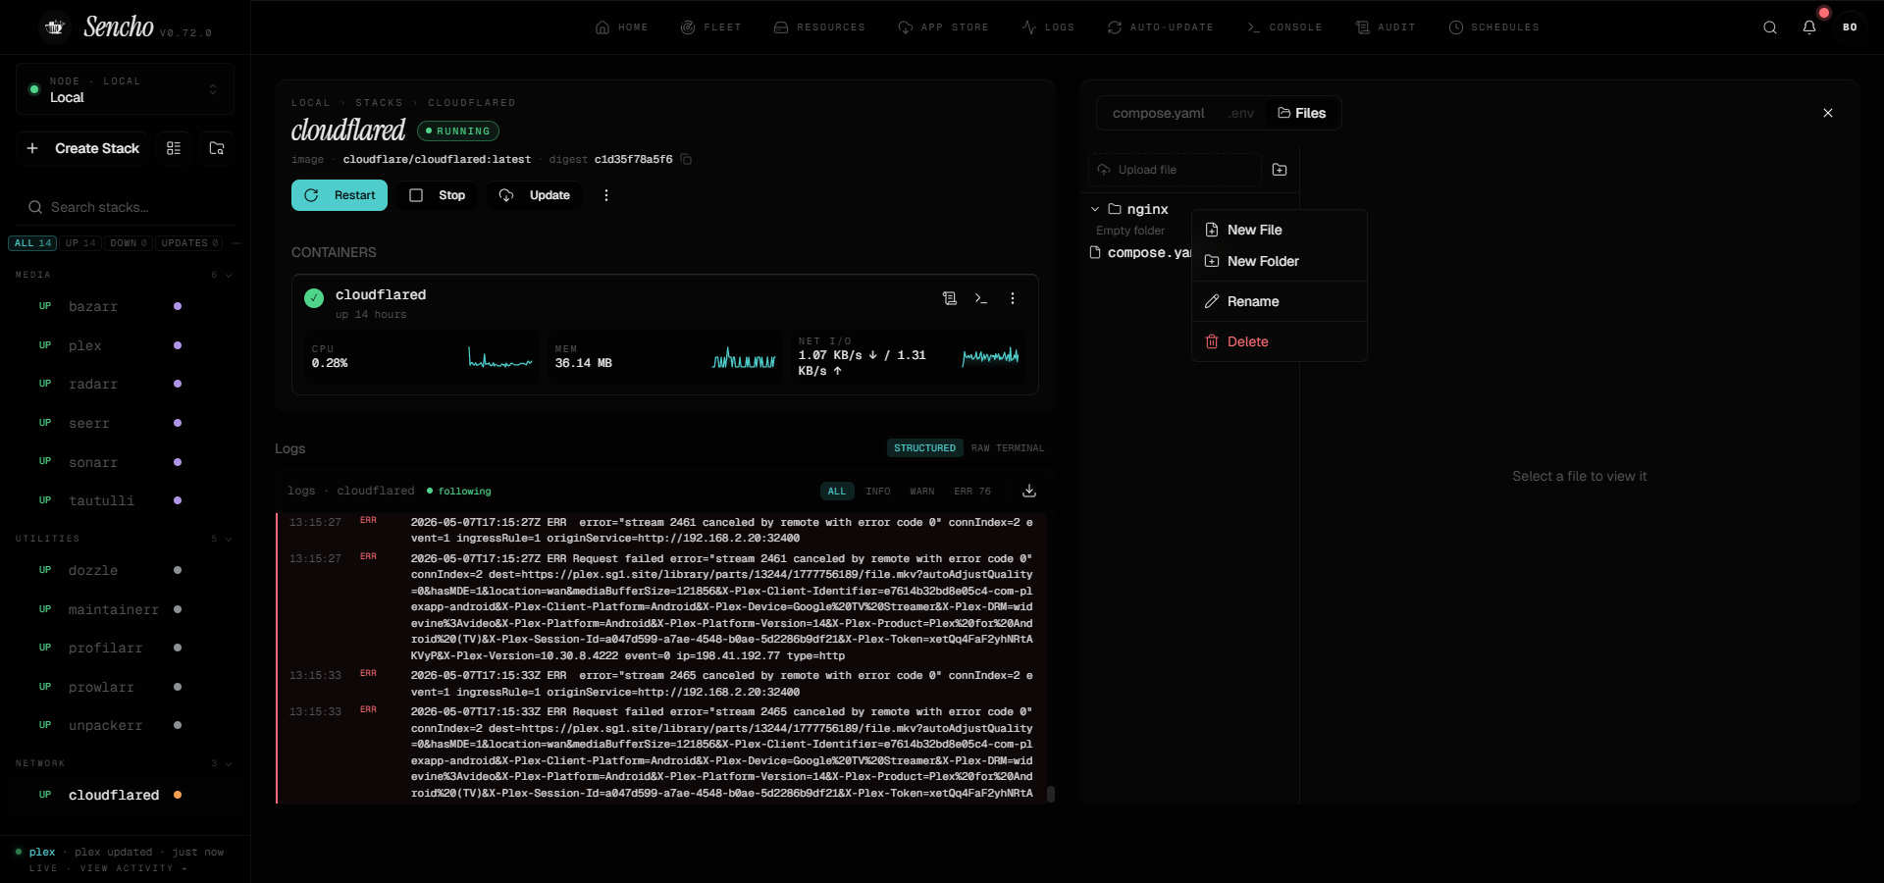Focus the Search stacks input
1884x883 pixels.
coord(126,207)
